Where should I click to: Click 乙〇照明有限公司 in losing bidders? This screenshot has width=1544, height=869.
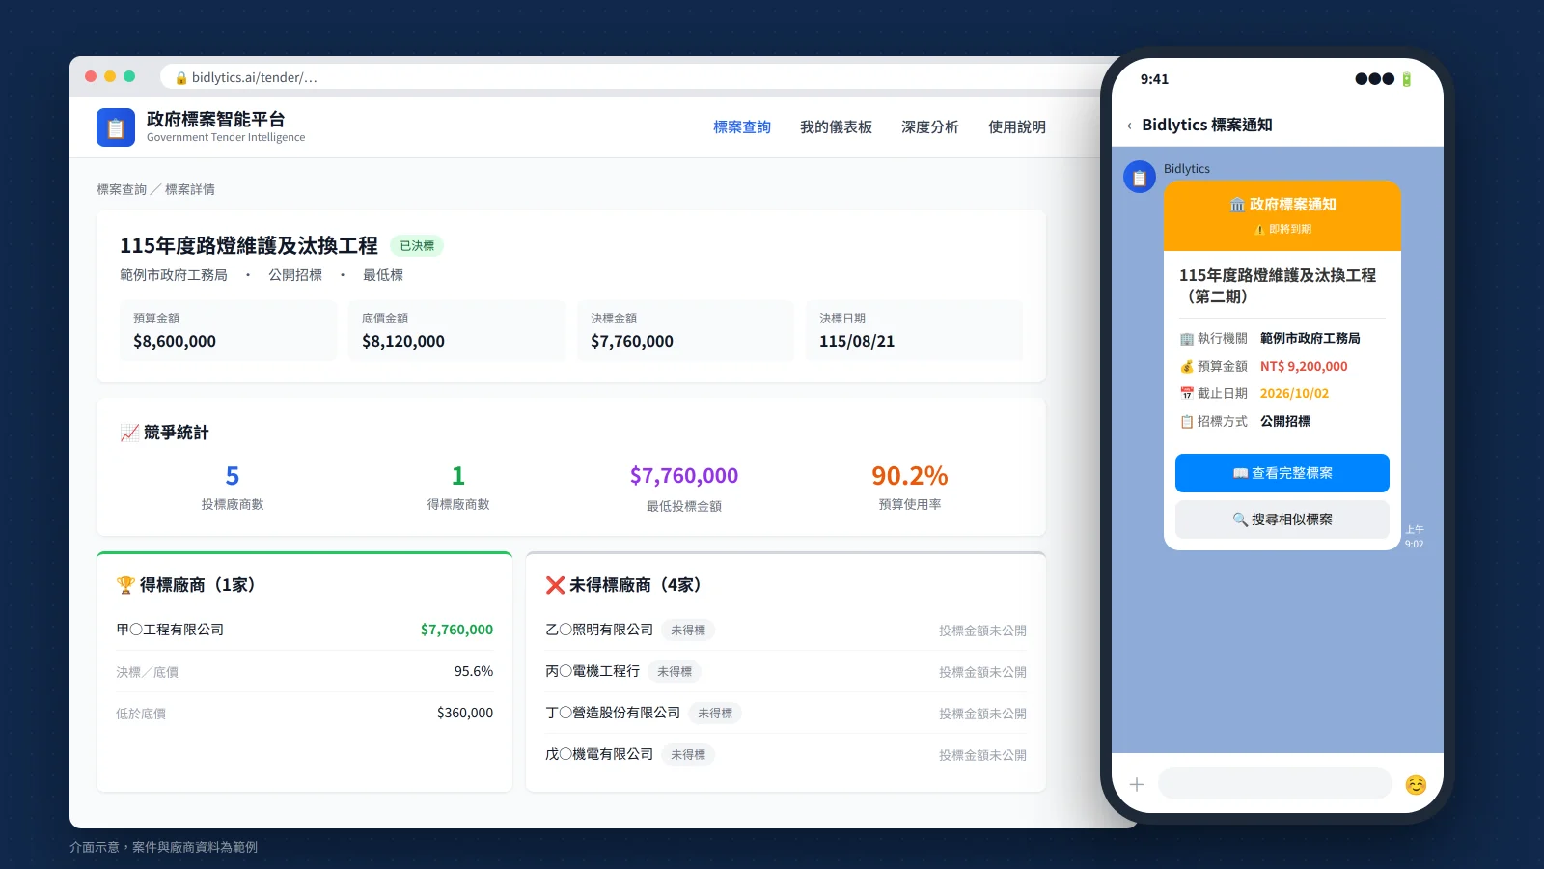(599, 630)
